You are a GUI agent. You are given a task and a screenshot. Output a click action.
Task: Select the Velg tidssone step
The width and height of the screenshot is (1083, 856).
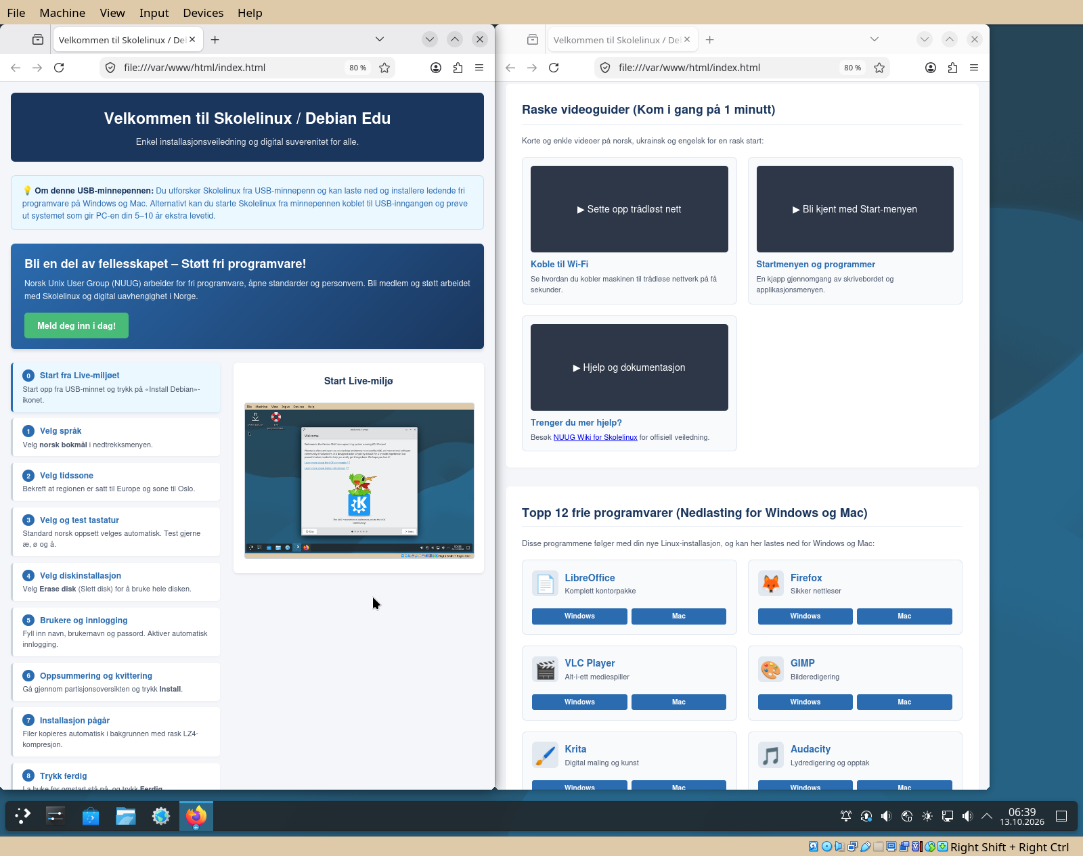116,481
